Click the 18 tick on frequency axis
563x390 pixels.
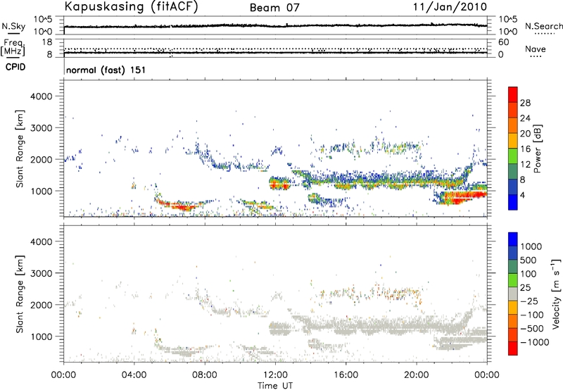[x=46, y=42]
